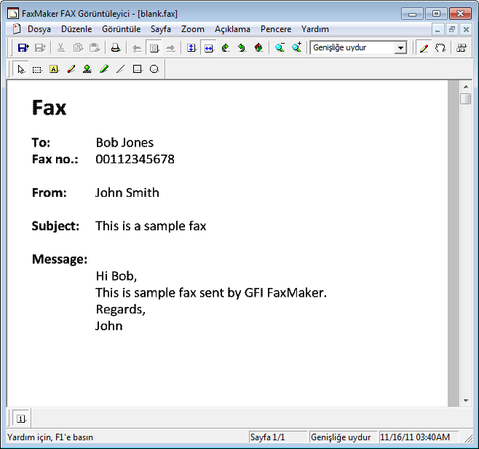Click 'Bob Jones' recipient text

pyautogui.click(x=124, y=143)
